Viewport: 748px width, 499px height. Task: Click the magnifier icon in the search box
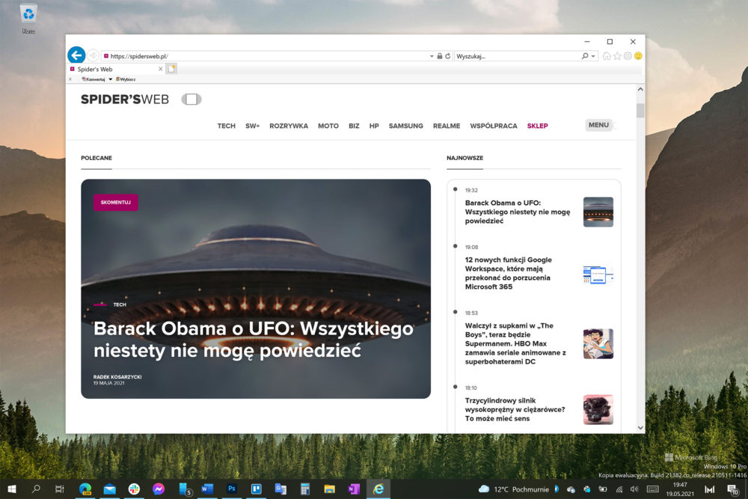585,56
